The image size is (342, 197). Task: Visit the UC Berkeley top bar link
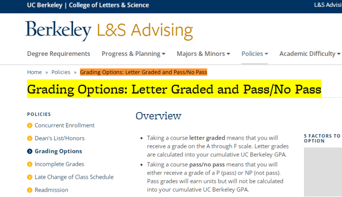(44, 5)
